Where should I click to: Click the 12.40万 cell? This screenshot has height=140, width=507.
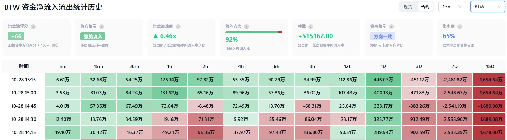tap(63, 119)
